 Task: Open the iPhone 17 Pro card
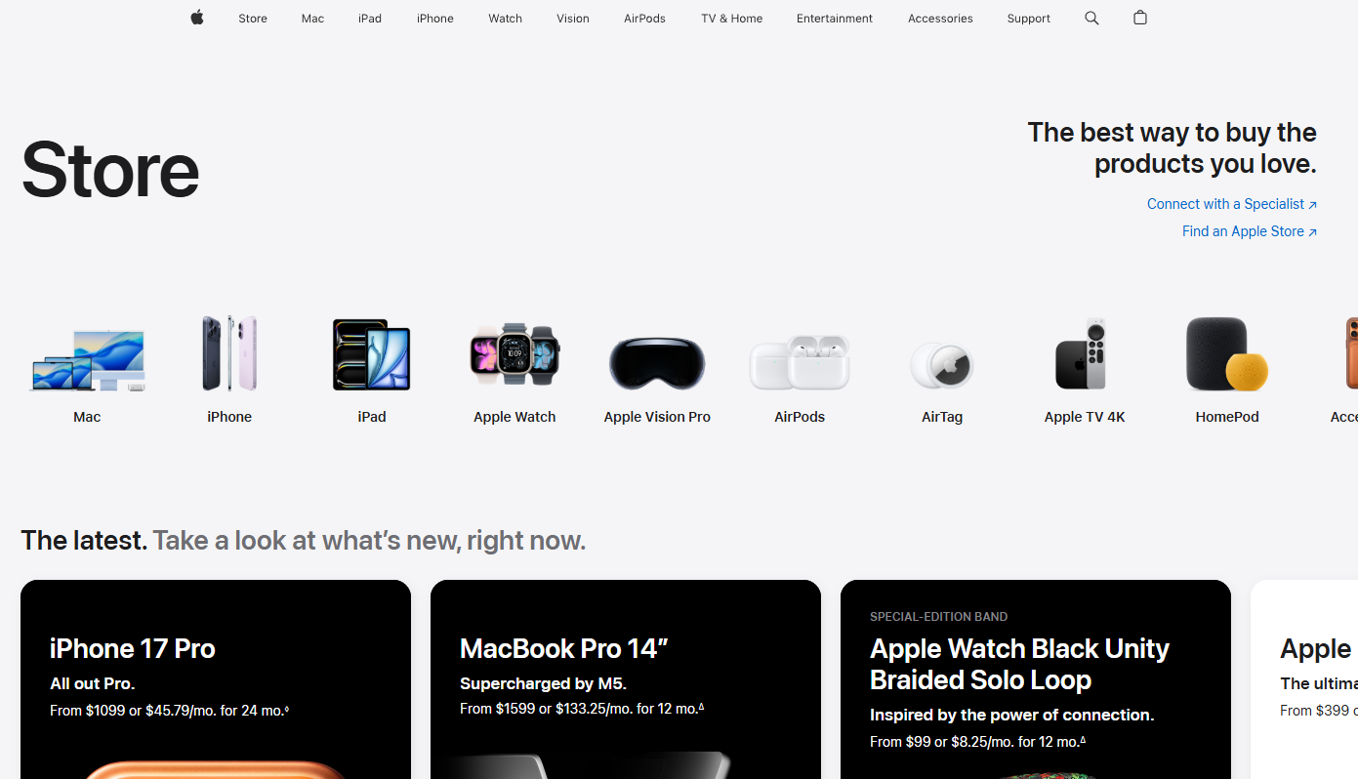click(216, 679)
